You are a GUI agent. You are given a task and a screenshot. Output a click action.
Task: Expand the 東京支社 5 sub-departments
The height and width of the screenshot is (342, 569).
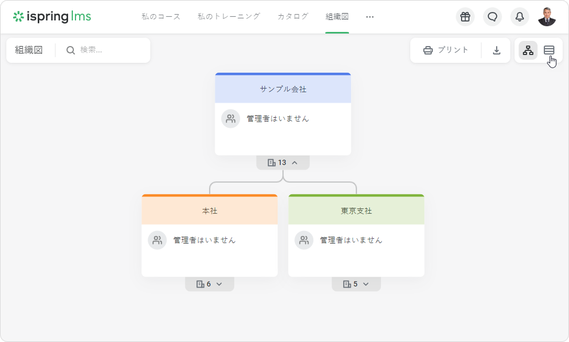(356, 284)
